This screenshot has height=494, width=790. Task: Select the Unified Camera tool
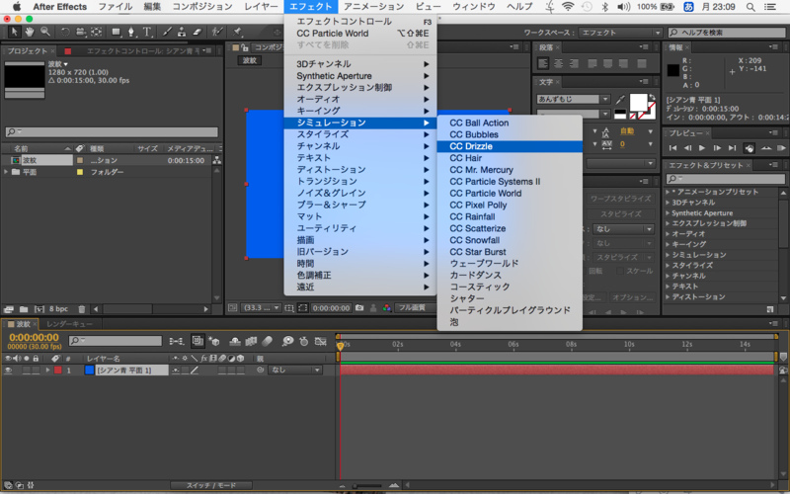point(81,32)
